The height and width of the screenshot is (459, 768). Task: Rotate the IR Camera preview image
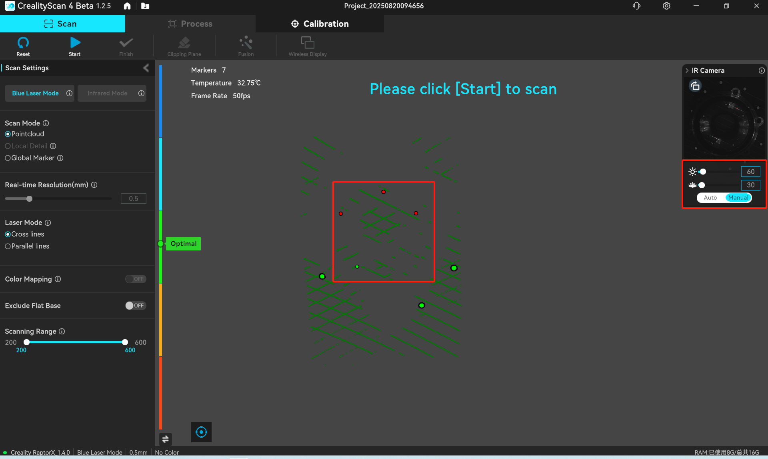[x=695, y=85]
